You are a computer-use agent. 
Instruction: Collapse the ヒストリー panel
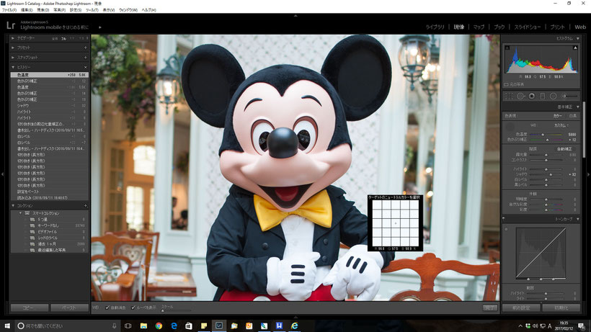click(x=13, y=68)
